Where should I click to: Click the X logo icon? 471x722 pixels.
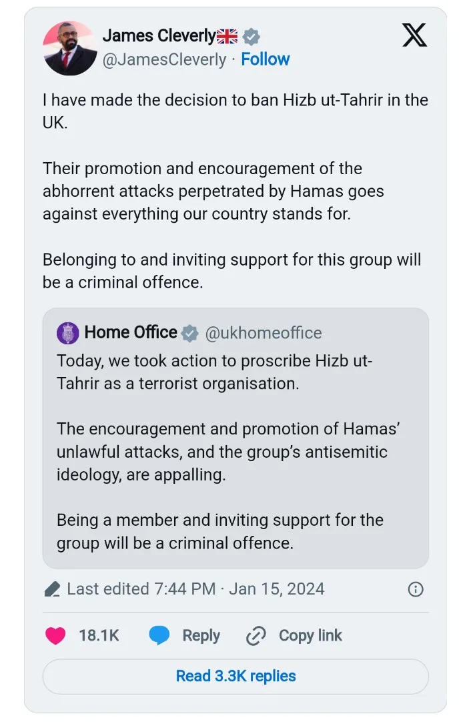414,35
